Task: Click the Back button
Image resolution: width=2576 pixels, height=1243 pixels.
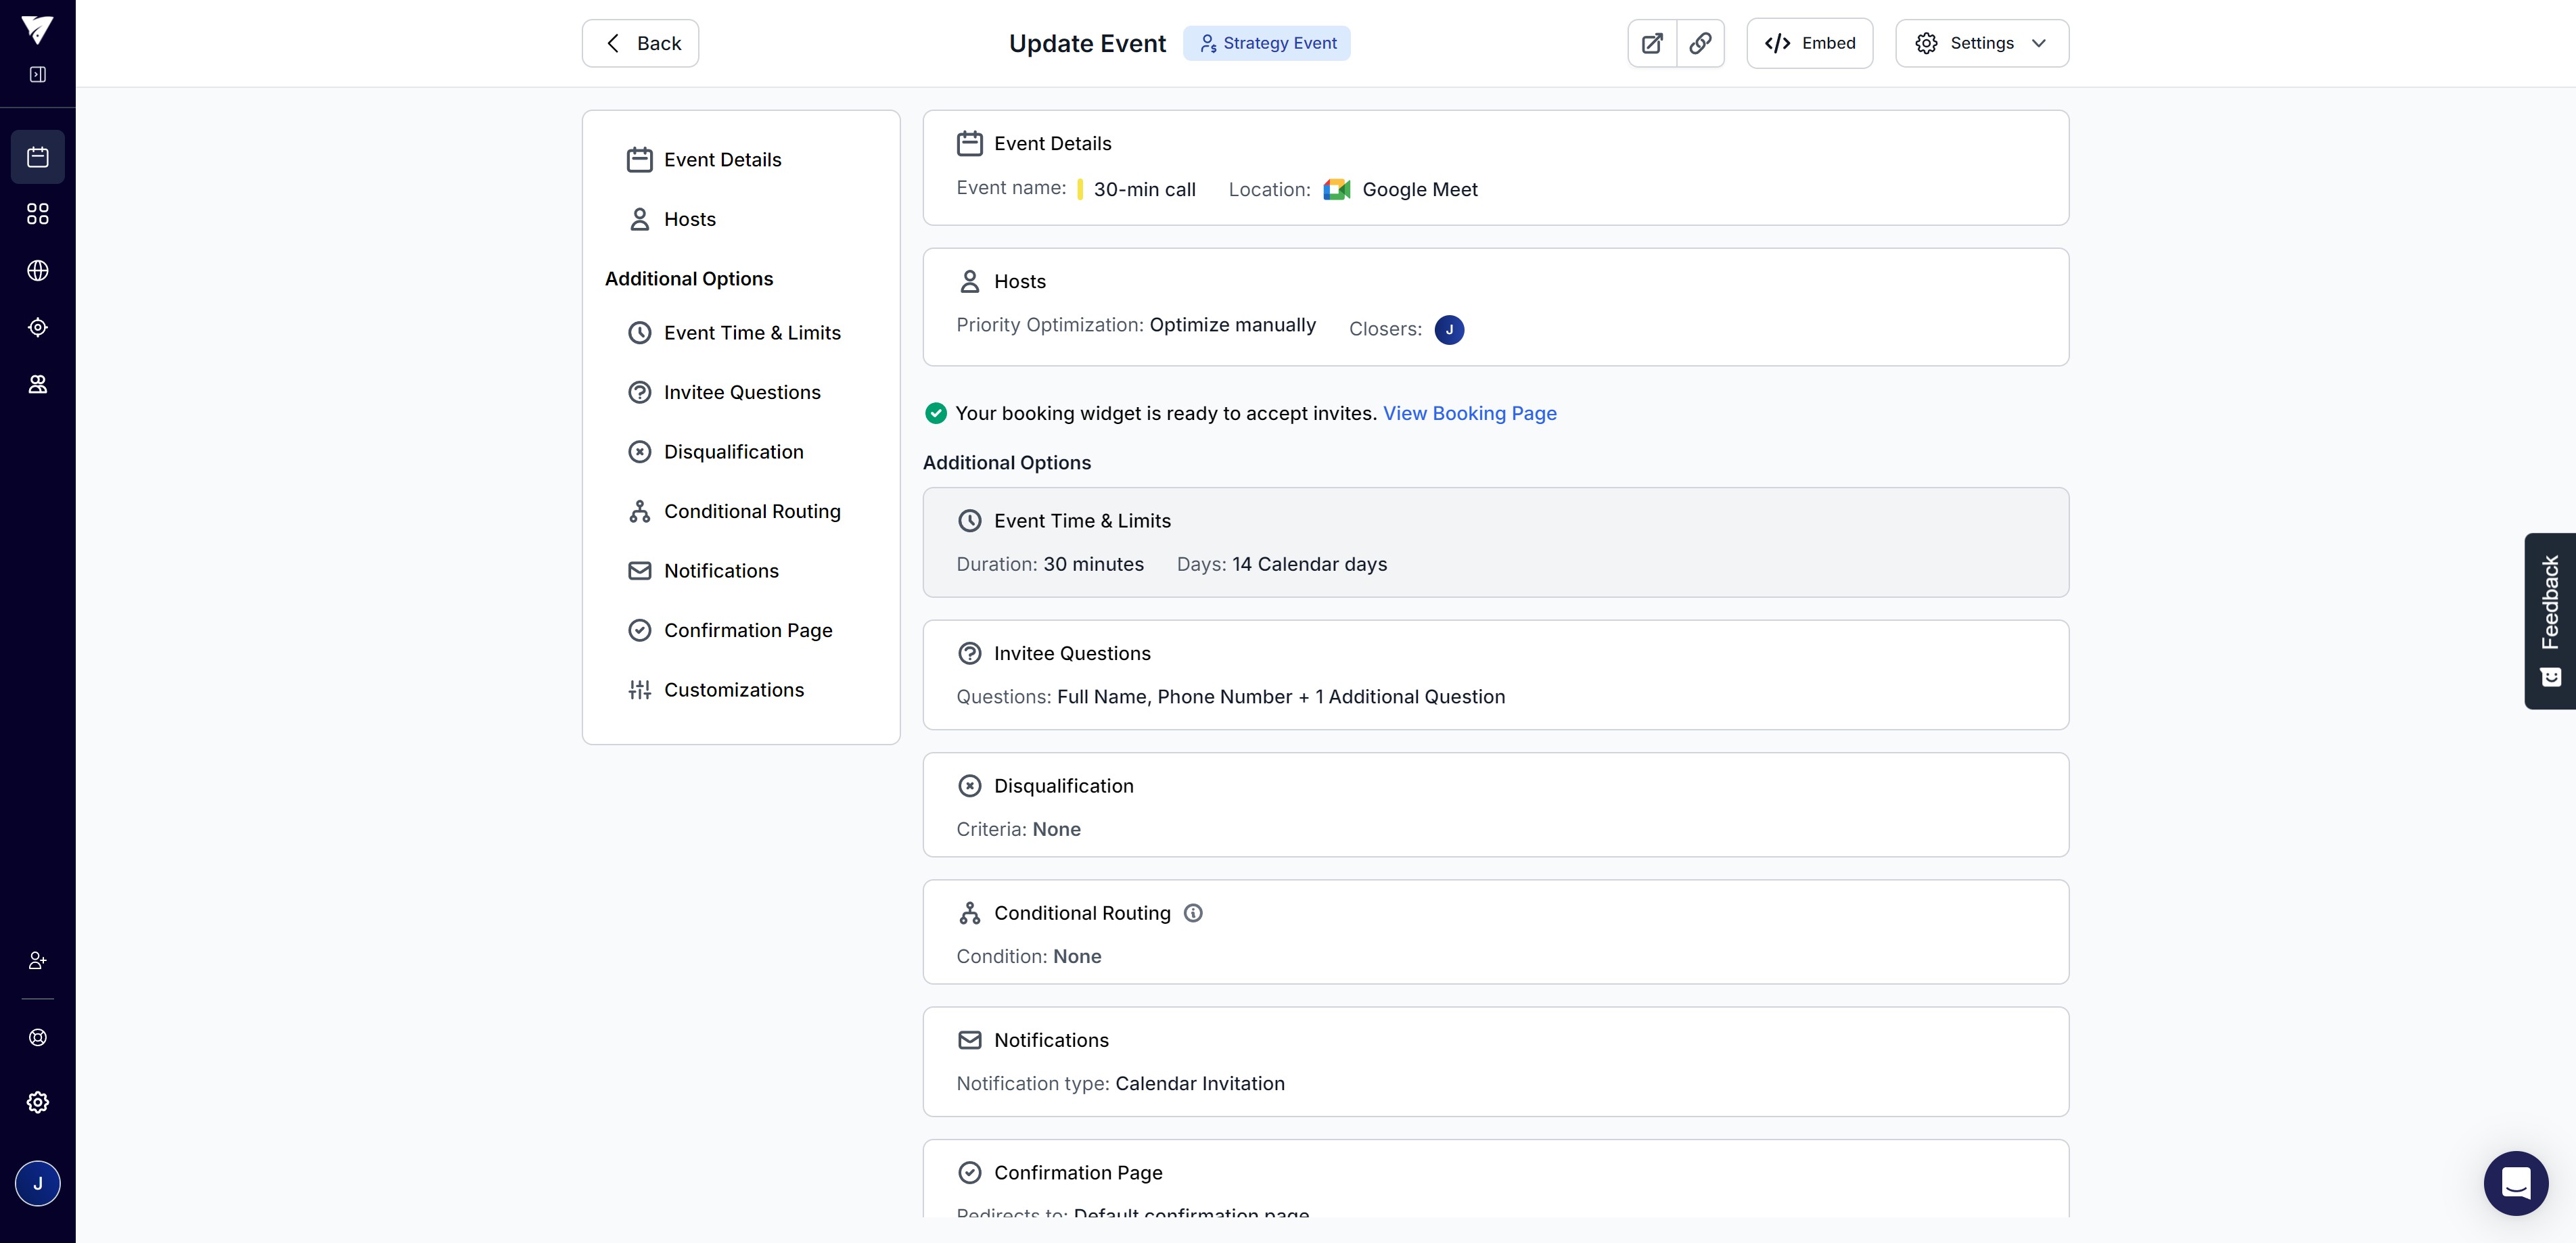Action: [640, 43]
